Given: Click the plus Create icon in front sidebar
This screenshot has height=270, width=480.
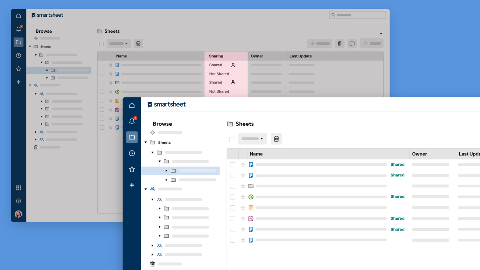Looking at the screenshot, I should click(132, 185).
